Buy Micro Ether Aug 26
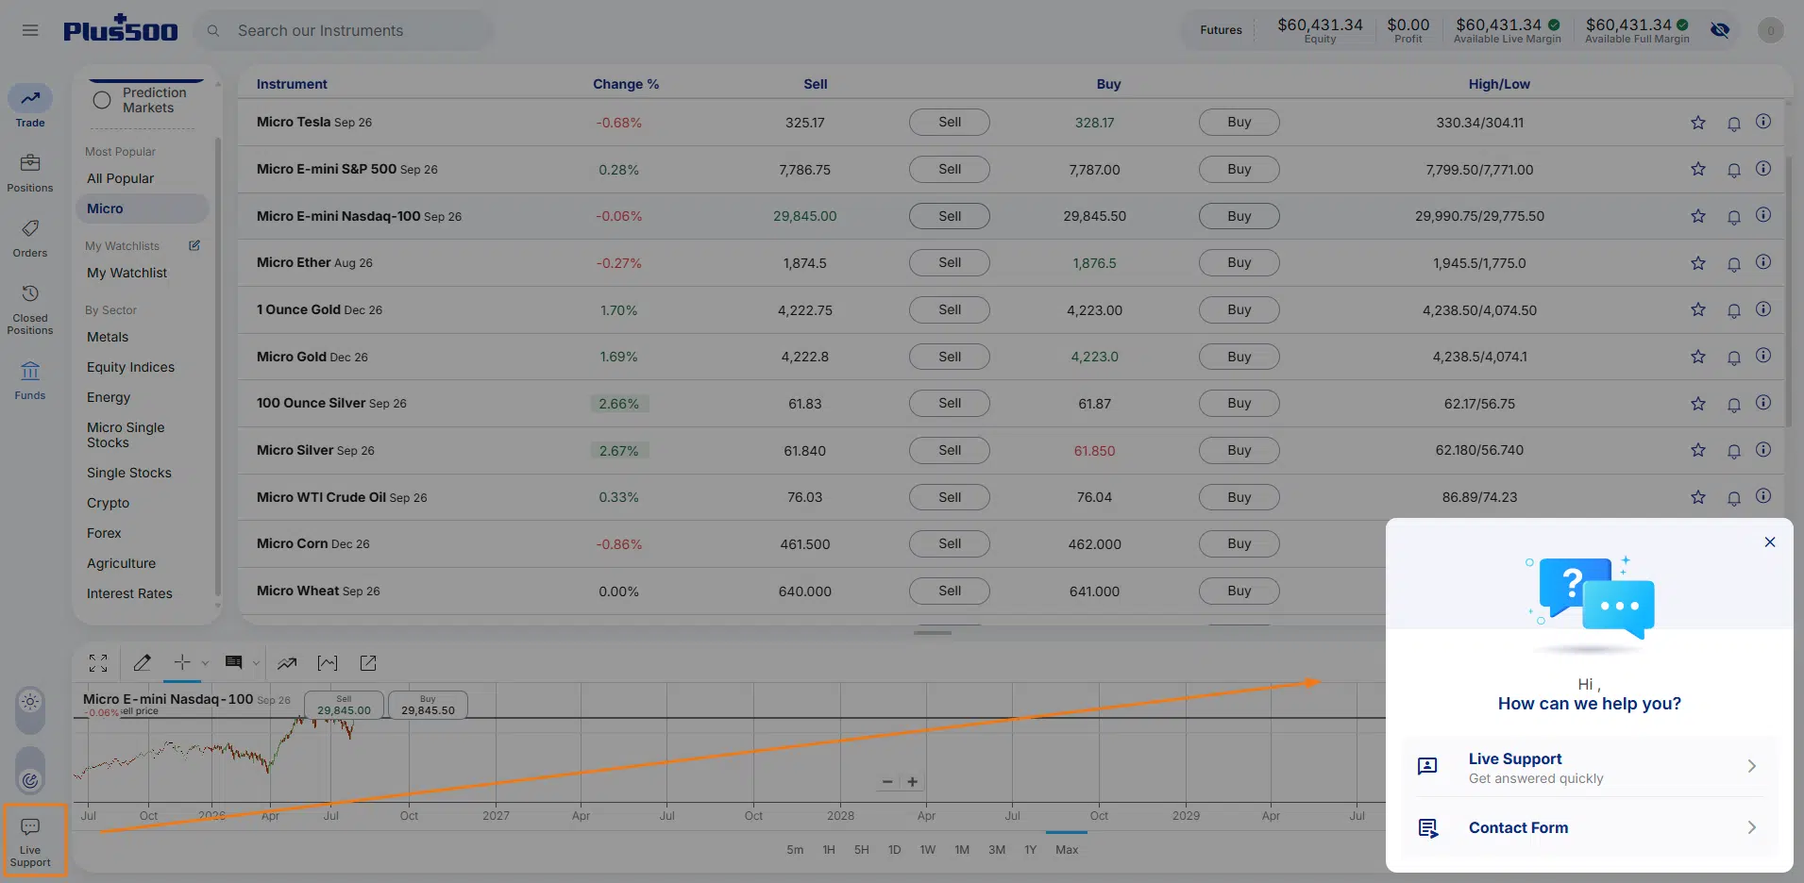Viewport: 1804px width, 883px height. [1239, 262]
